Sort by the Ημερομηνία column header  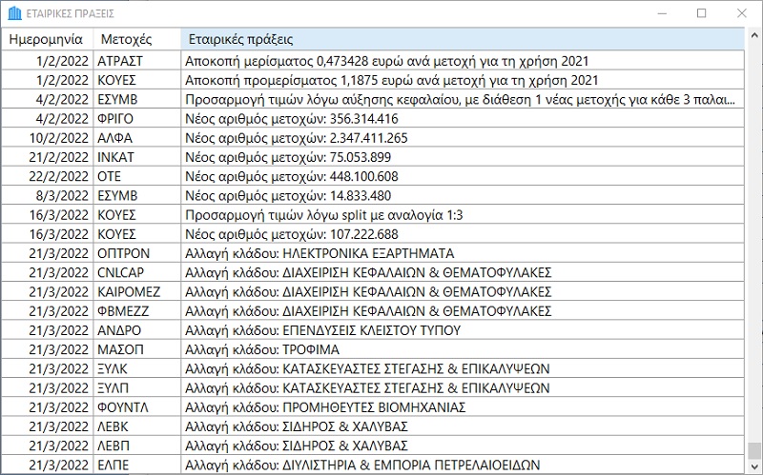coord(47,39)
